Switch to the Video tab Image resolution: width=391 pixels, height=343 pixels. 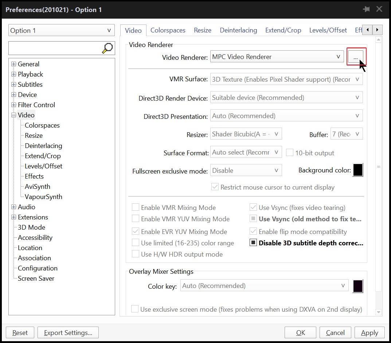pyautogui.click(x=133, y=30)
